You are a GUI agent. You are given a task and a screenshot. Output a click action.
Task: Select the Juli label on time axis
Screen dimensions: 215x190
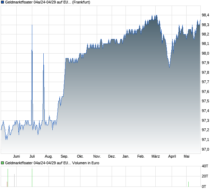click(x=32, y=157)
